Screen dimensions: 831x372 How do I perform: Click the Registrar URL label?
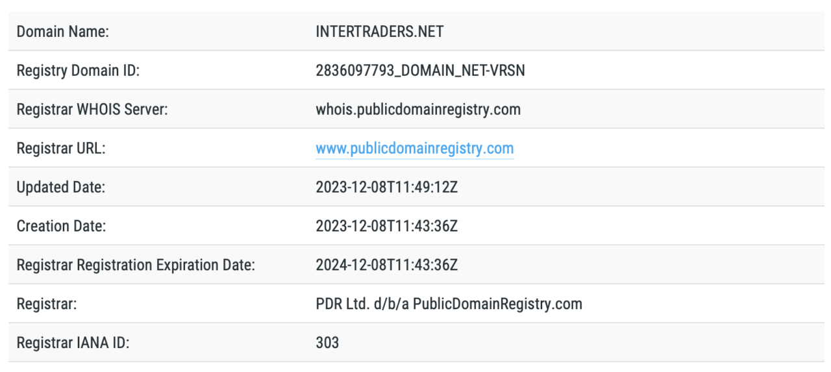pos(61,149)
